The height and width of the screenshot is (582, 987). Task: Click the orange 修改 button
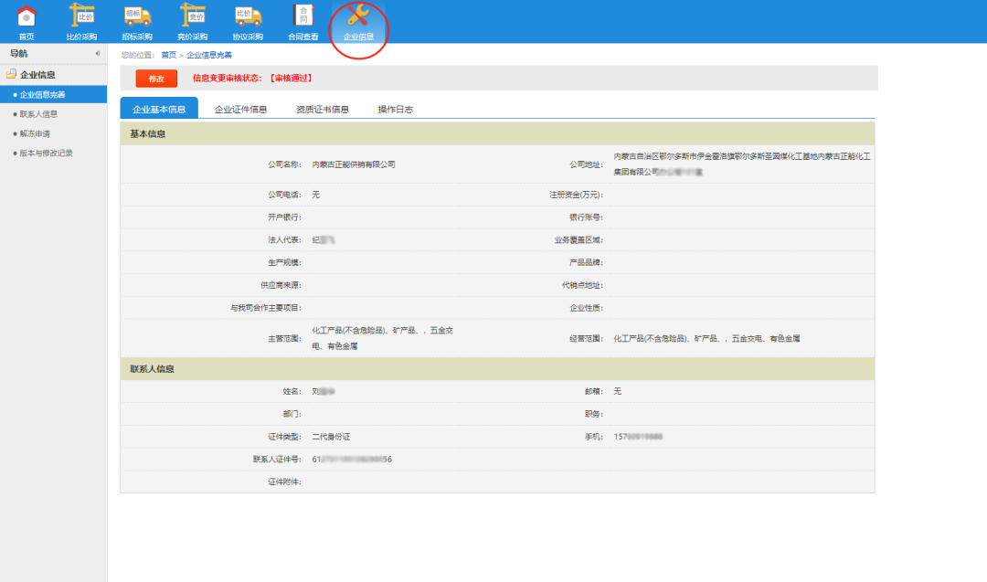156,79
